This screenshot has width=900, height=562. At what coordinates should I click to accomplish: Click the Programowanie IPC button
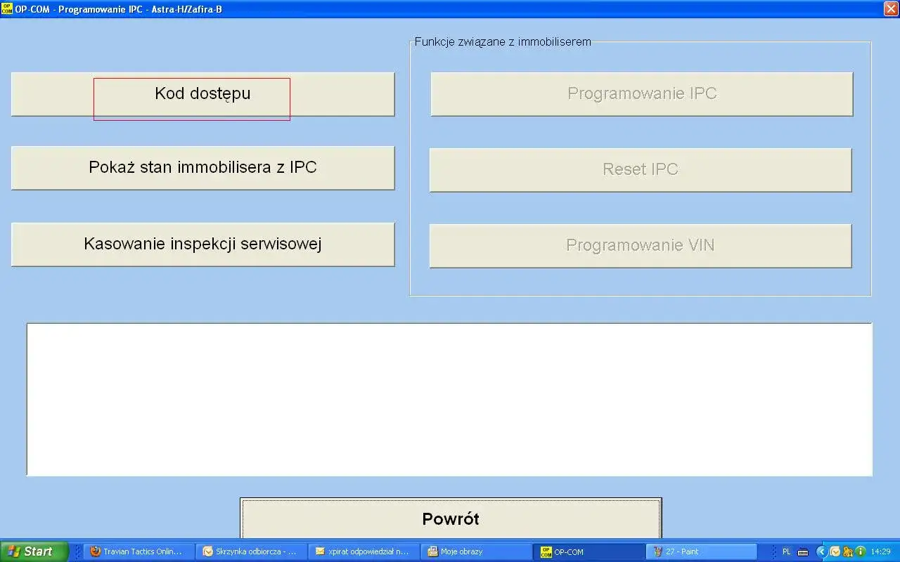pyautogui.click(x=641, y=94)
